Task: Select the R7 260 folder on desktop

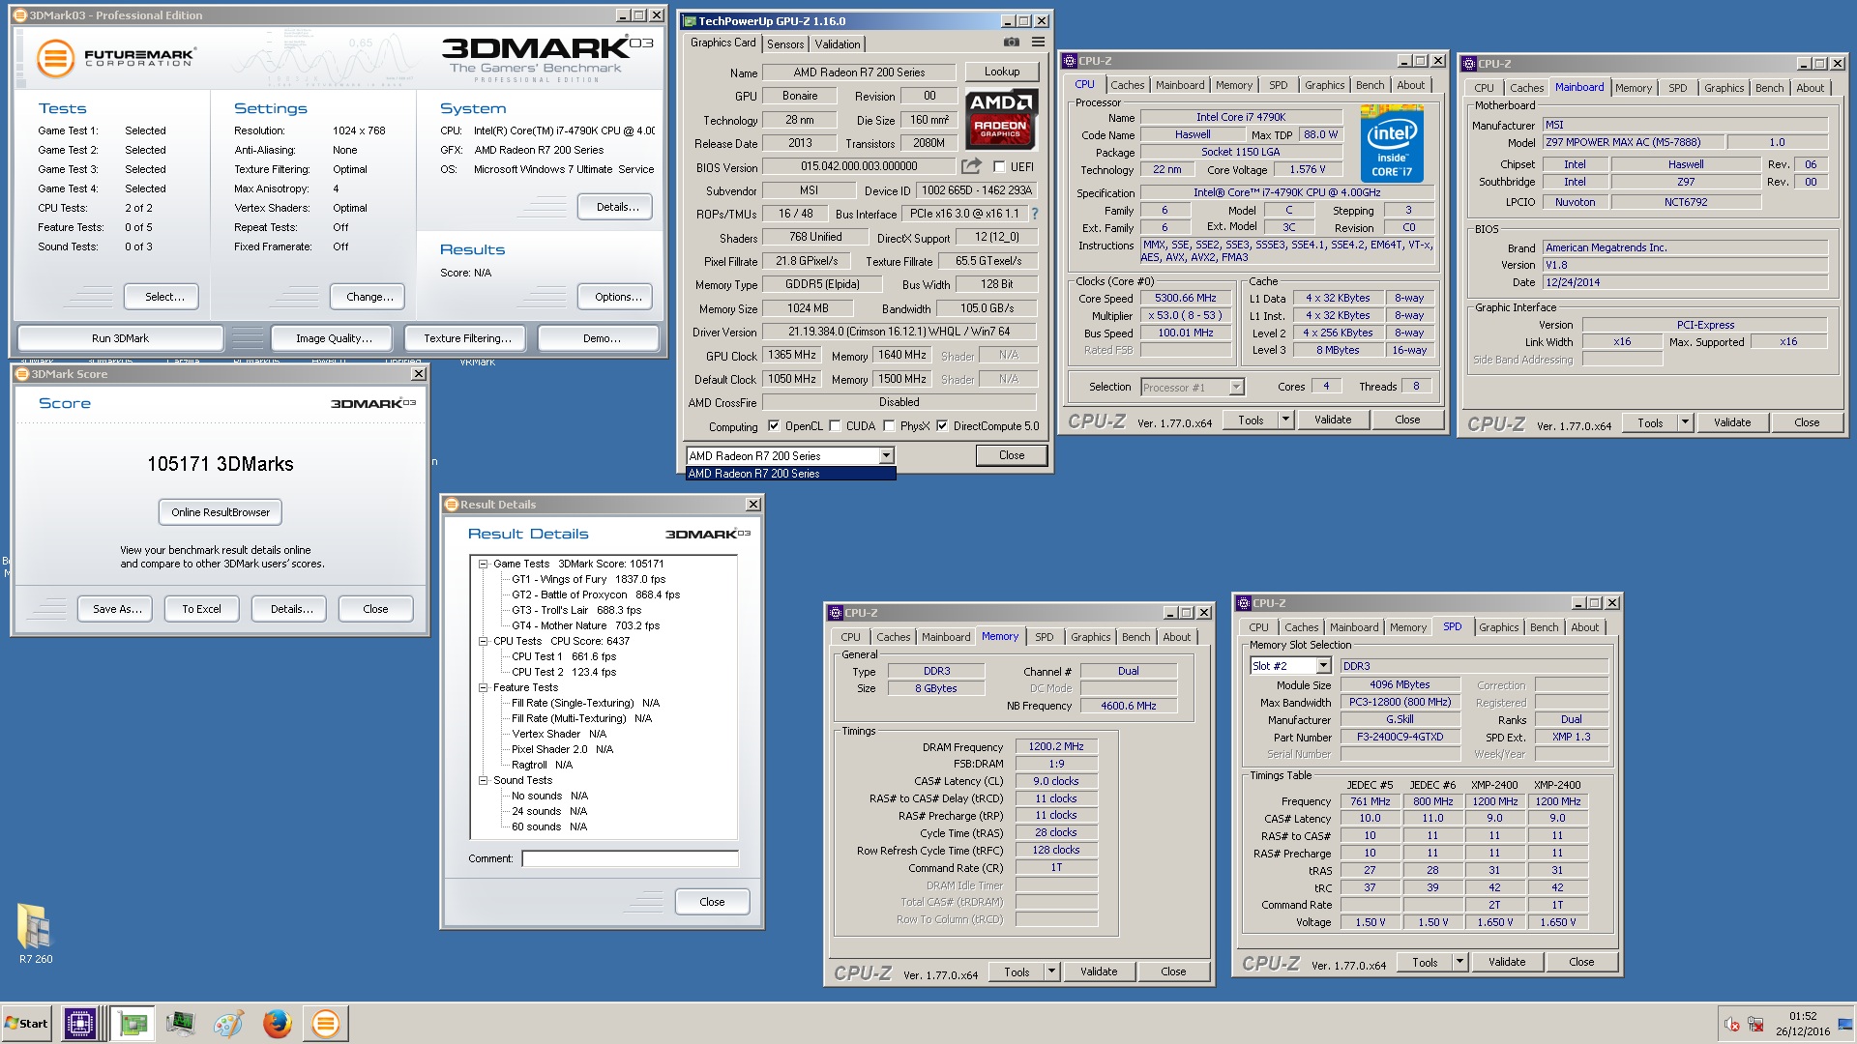Action: coord(36,933)
